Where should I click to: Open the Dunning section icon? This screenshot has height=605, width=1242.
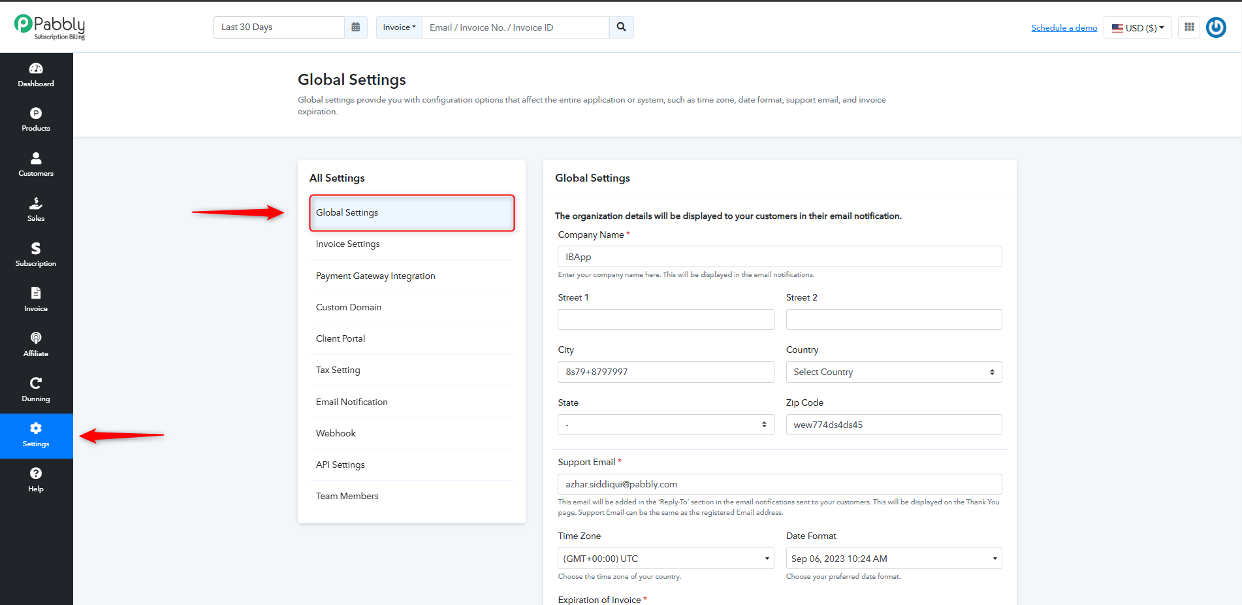pos(36,383)
